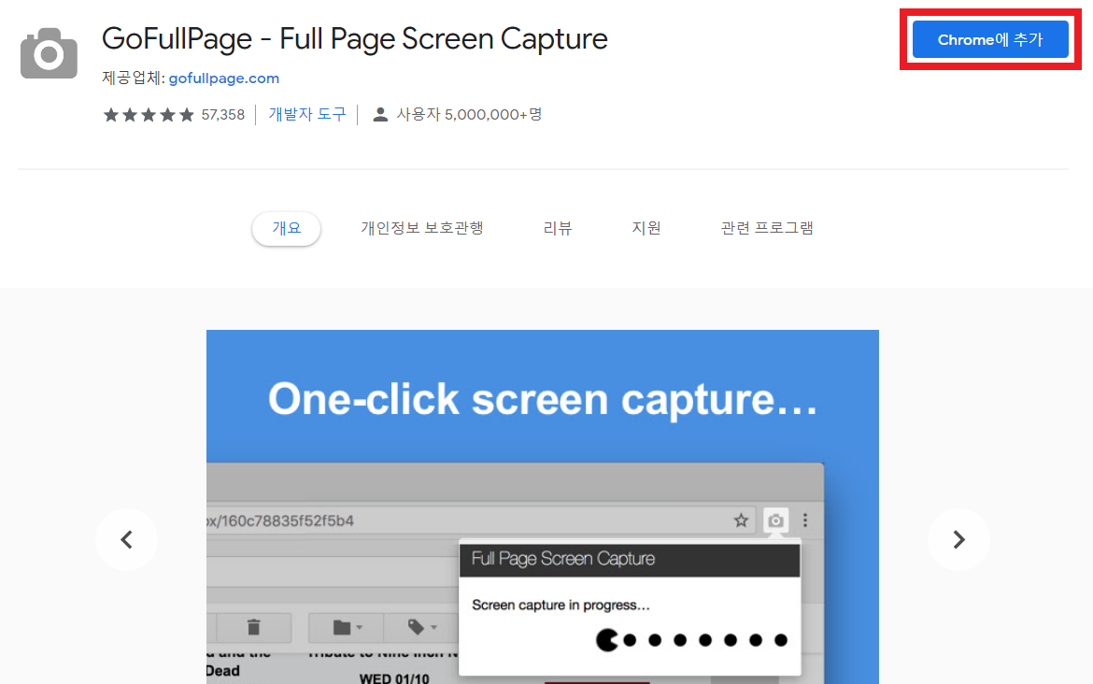Open the 리뷰 tab
Screen dimensions: 1093x684
(558, 228)
